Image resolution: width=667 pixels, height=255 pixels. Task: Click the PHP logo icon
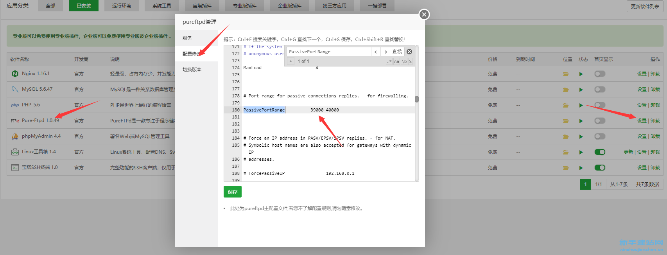pyautogui.click(x=15, y=105)
